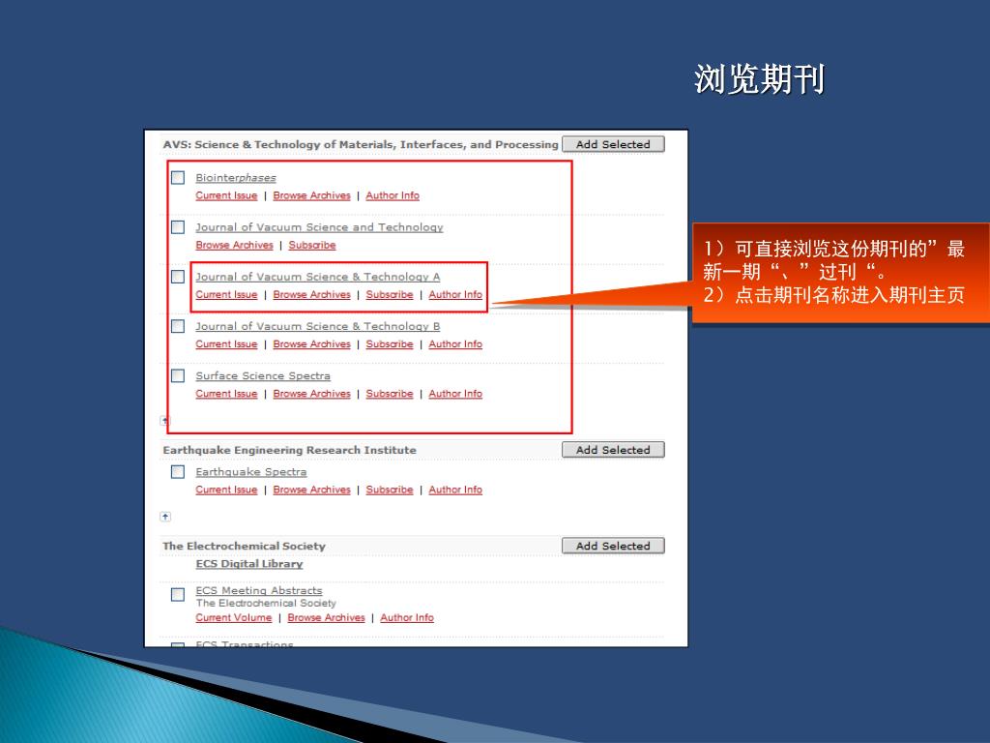Open Current Issue of Vacuum Science & Technology A
Viewport: 990px width, 743px height.
[x=226, y=294]
